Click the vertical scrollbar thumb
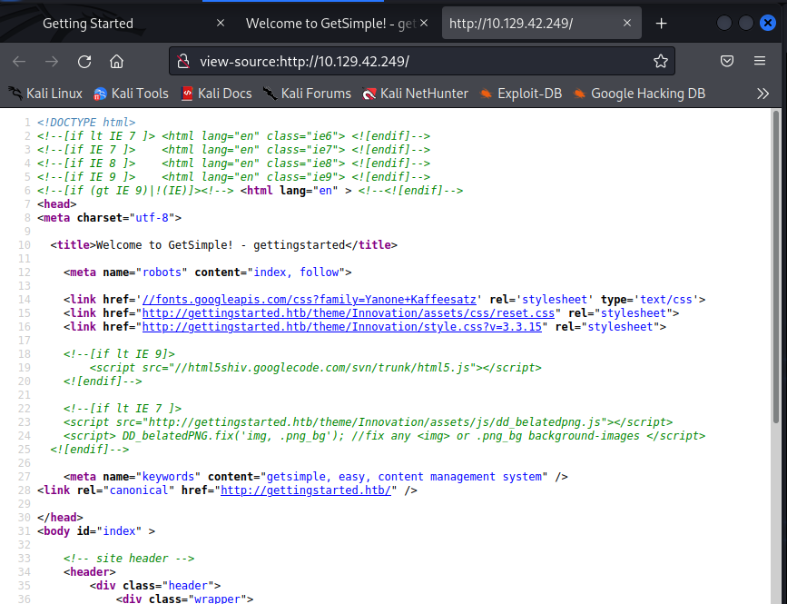The image size is (787, 604). pyautogui.click(x=775, y=266)
